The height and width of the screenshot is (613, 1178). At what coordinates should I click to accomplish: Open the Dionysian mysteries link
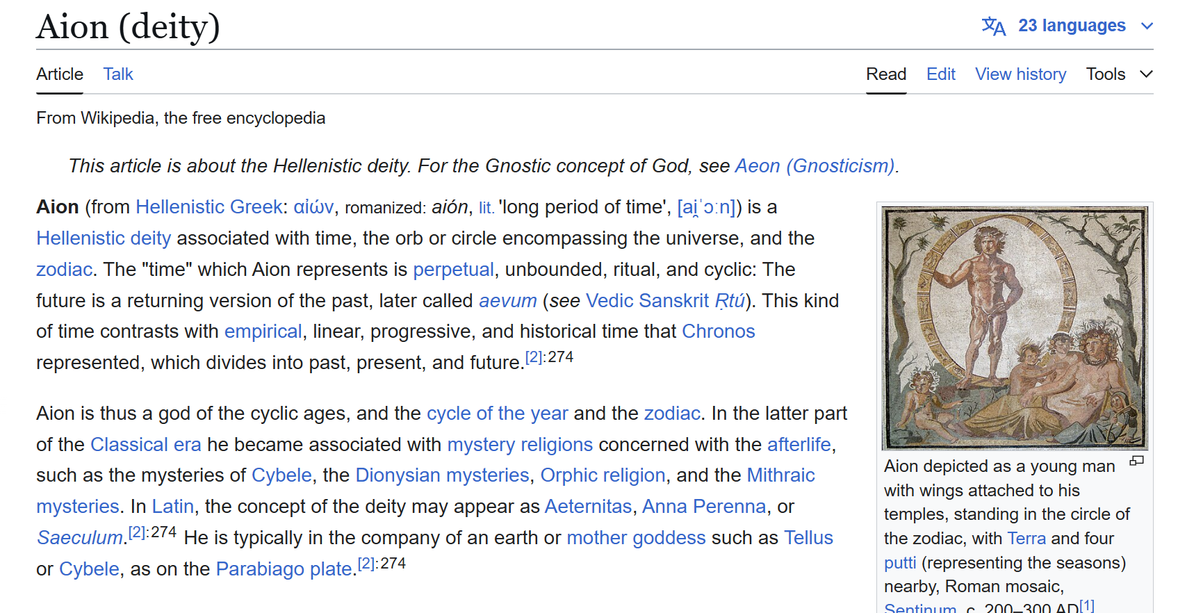pyautogui.click(x=442, y=475)
